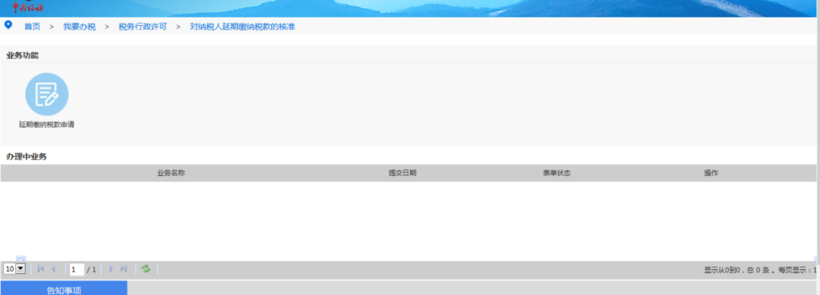The image size is (820, 295).
Task: Click the 办理中业务 section heading
Action: [x=26, y=156]
